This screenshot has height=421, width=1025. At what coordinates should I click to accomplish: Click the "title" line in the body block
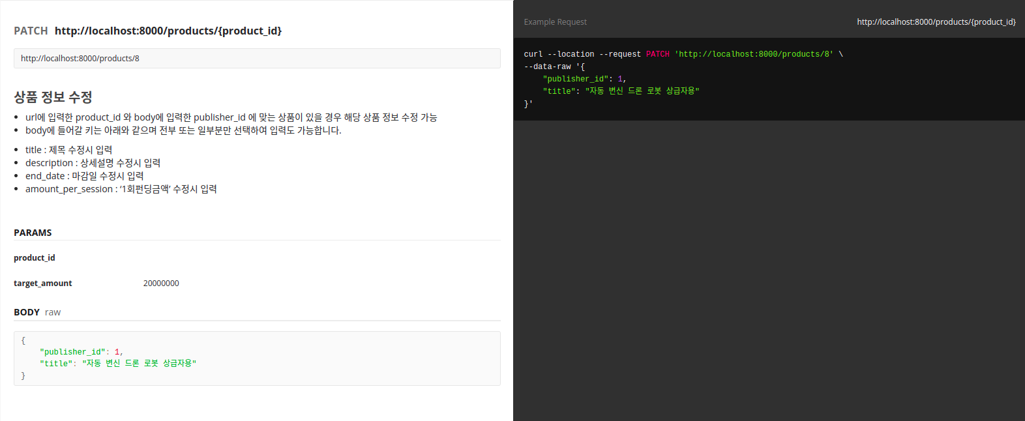[x=117, y=364]
